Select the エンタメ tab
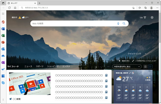This screenshot has width=161, height=104. (x=66, y=66)
